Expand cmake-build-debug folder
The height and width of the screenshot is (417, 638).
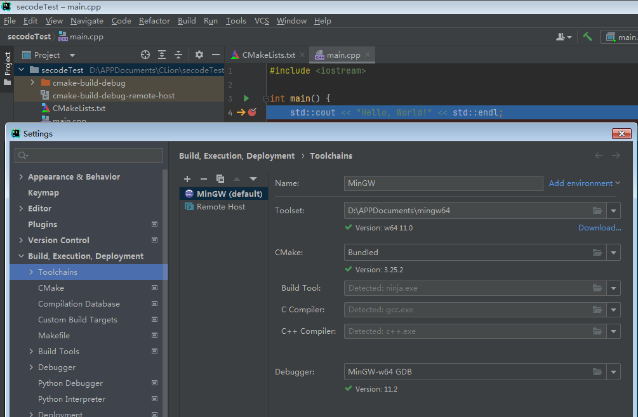click(x=32, y=83)
